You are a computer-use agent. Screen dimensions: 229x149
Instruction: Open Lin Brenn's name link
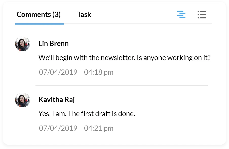[x=53, y=43]
